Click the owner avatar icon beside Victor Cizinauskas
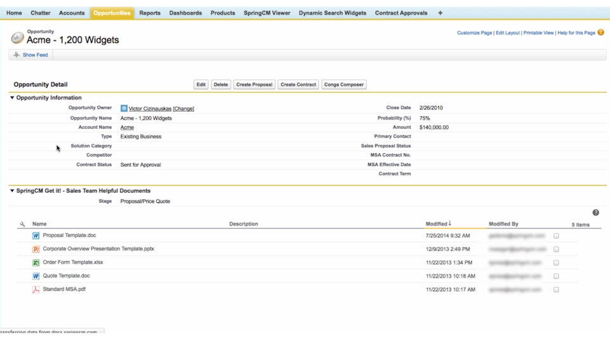Image resolution: width=610 pixels, height=343 pixels. click(x=124, y=109)
